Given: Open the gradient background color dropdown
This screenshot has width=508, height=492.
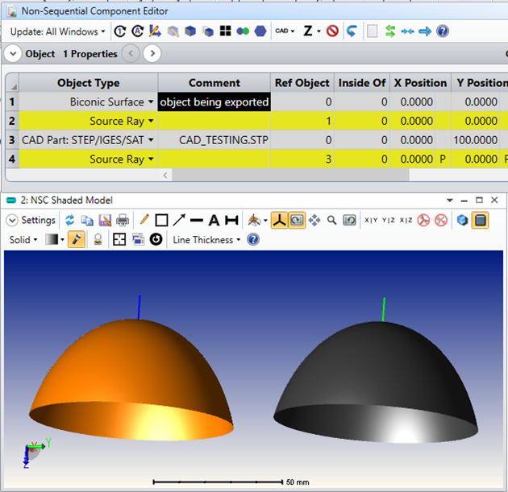Looking at the screenshot, I should pyautogui.click(x=55, y=240).
